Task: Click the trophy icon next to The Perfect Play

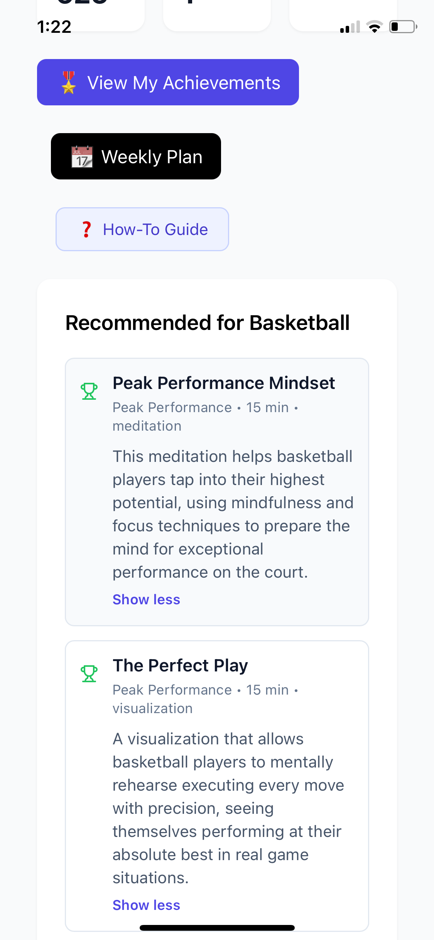Action: (x=89, y=673)
